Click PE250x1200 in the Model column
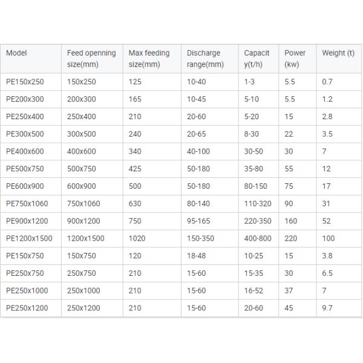This screenshot has width=363, height=363. pyautogui.click(x=26, y=308)
